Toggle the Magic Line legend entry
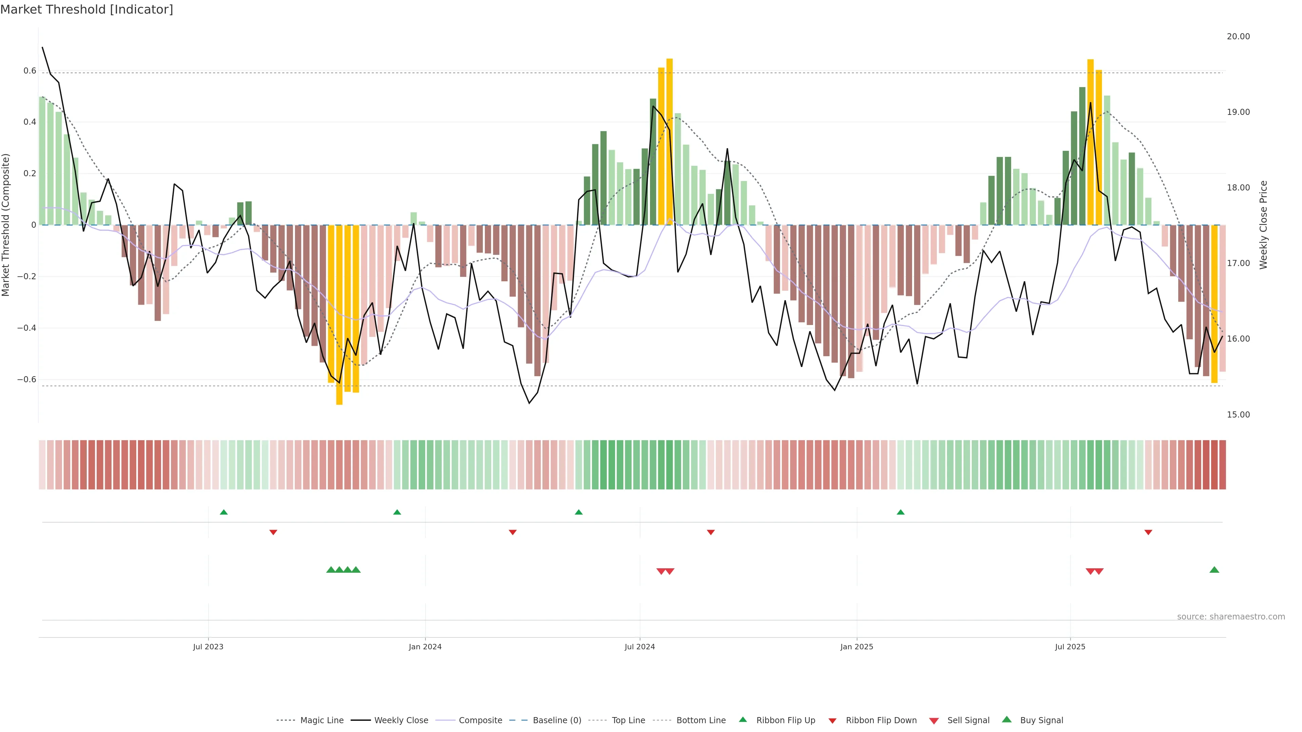The image size is (1302, 732). pos(321,720)
